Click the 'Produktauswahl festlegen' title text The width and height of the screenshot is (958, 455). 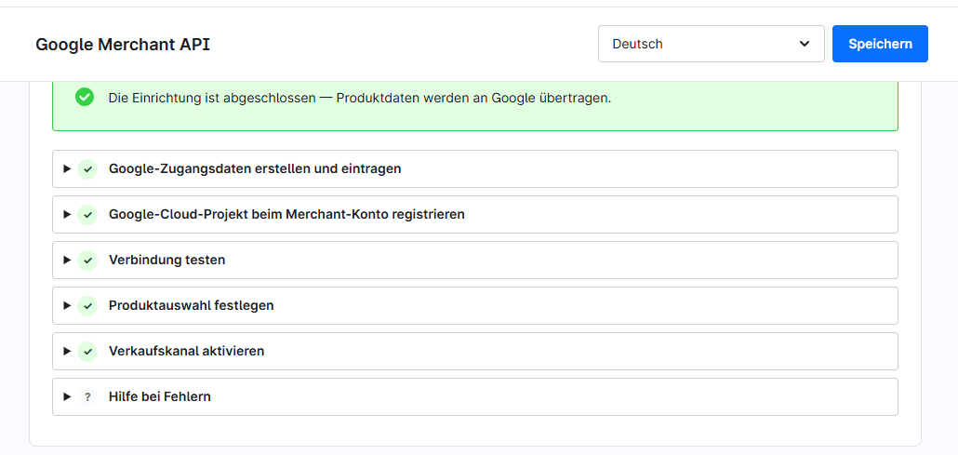click(192, 306)
